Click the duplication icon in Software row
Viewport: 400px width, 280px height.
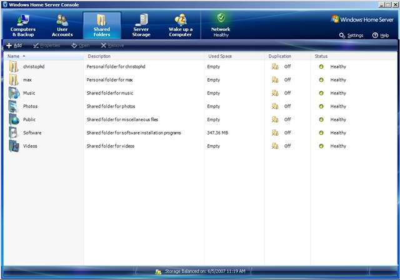tap(275, 133)
